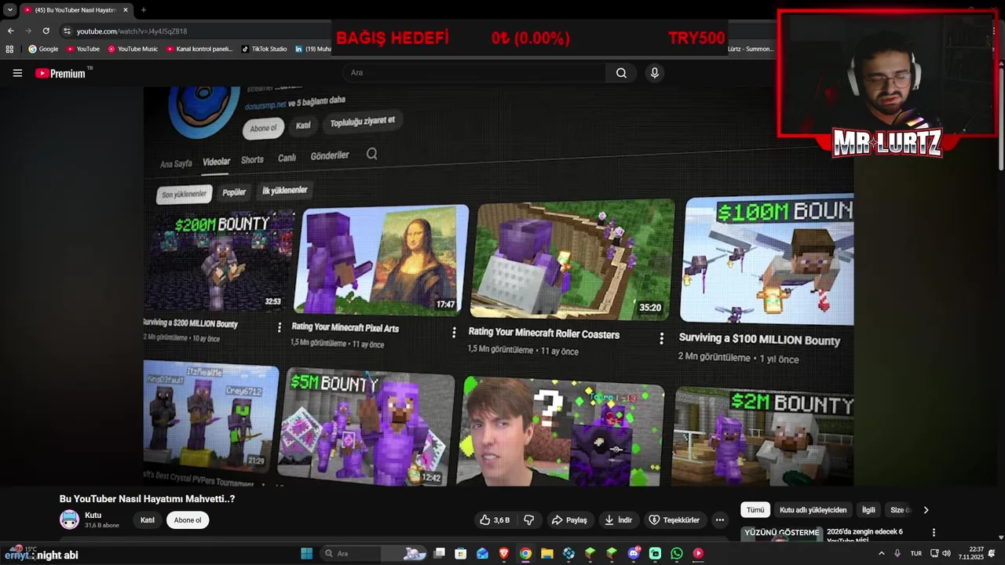The width and height of the screenshot is (1005, 565).
Task: Start voice search with the microphone
Action: [654, 73]
